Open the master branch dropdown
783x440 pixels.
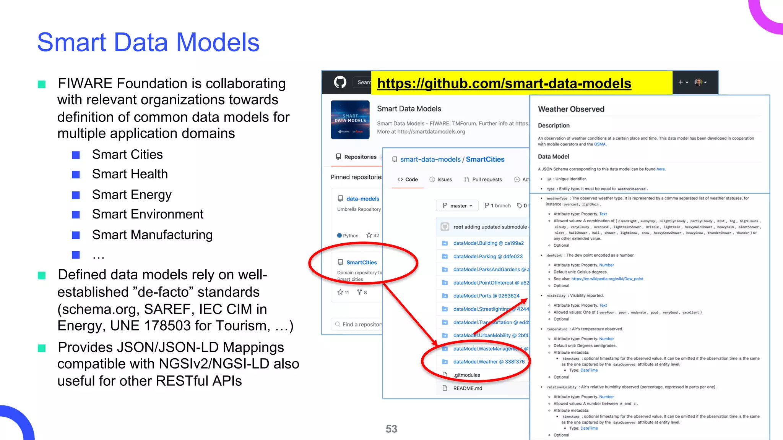pyautogui.click(x=457, y=205)
